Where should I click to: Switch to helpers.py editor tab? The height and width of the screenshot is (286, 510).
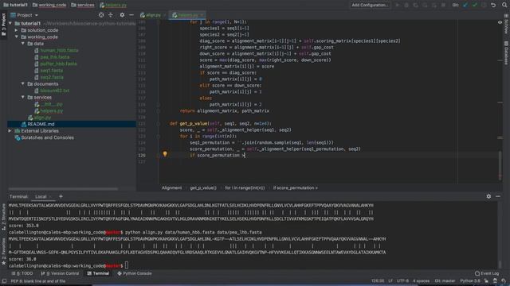click(187, 15)
